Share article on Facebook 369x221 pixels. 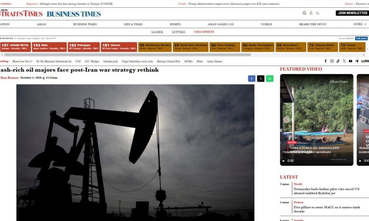252,79
